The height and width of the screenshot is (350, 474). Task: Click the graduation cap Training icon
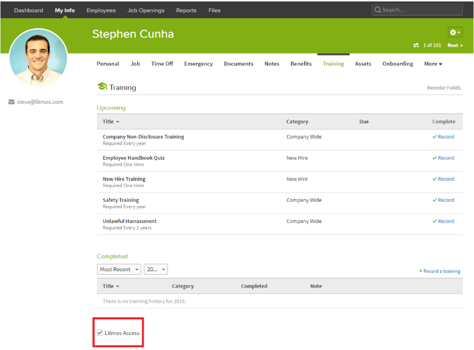(x=102, y=87)
